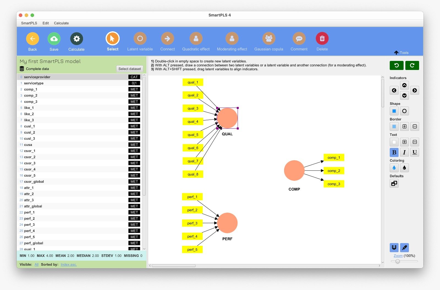Click the Gaussian copula icon
440x290 pixels.
[268, 39]
